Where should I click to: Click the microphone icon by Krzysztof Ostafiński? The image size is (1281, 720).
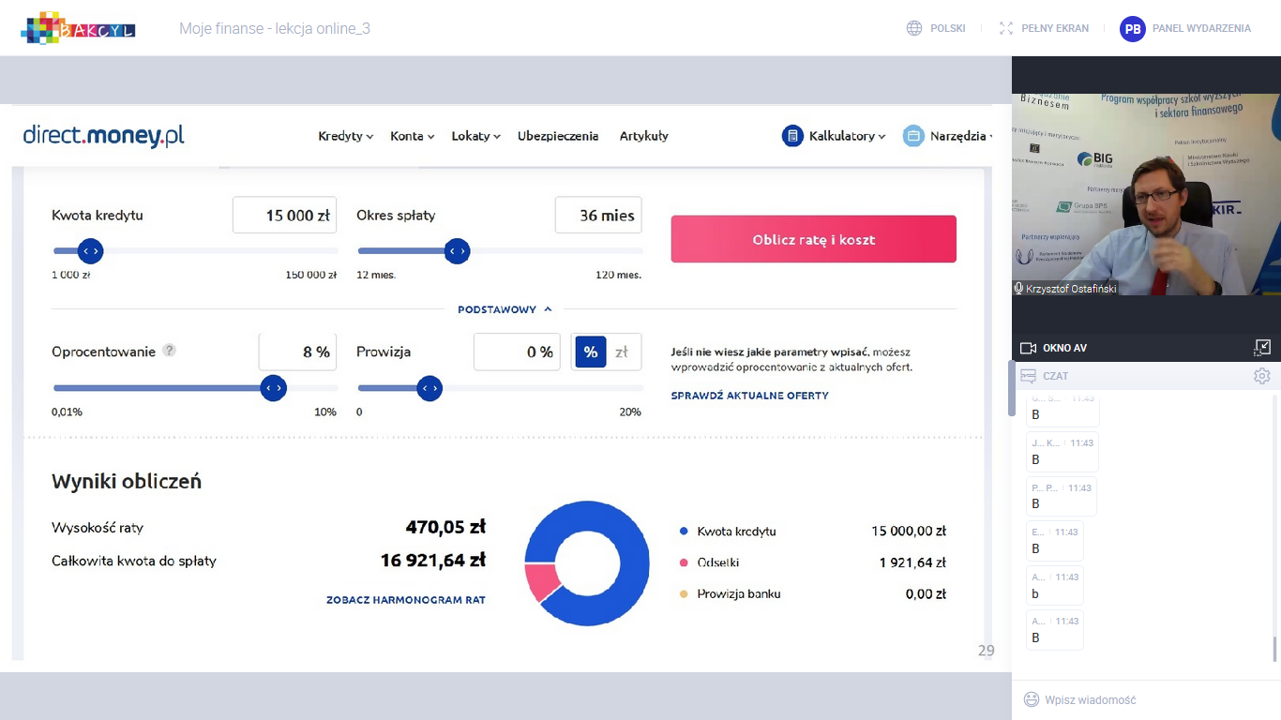pos(1018,289)
